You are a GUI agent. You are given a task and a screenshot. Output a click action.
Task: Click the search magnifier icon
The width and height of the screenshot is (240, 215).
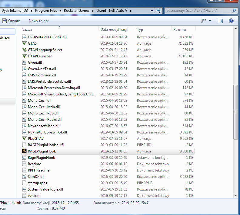(234, 11)
